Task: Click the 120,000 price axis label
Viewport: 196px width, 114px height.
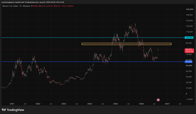Action: pos(189,26)
